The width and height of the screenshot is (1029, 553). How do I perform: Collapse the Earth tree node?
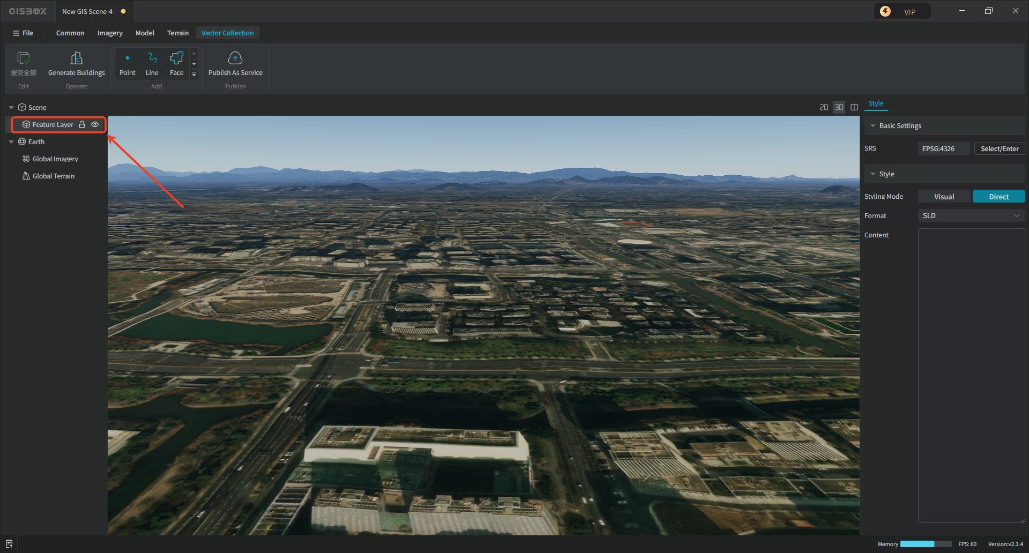(11, 141)
